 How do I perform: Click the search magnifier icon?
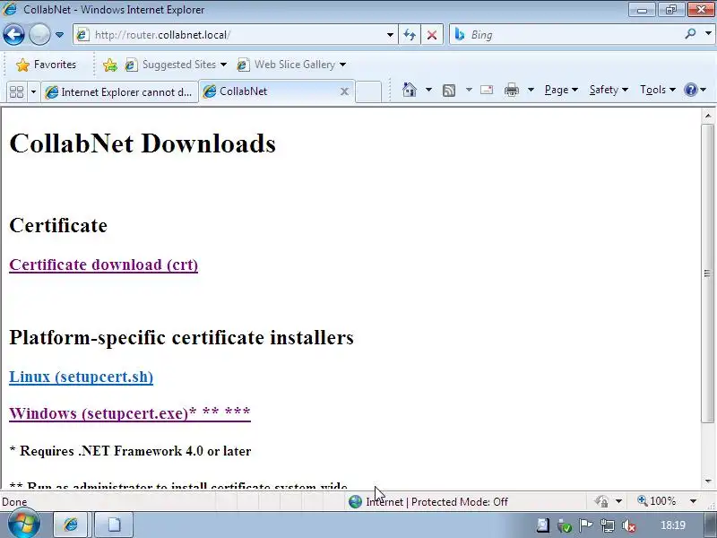tap(690, 34)
